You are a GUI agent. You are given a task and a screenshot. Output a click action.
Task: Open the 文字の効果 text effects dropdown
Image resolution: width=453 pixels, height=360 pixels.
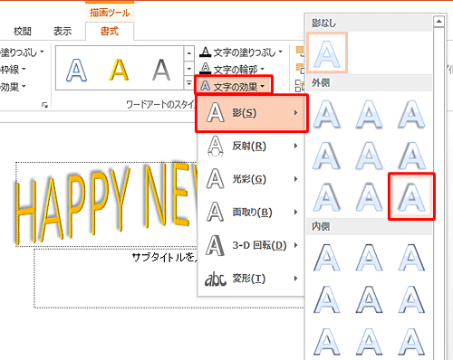(234, 87)
